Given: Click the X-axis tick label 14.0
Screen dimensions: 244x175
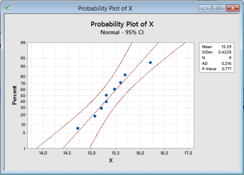Looking at the screenshot, I should pos(43,153).
